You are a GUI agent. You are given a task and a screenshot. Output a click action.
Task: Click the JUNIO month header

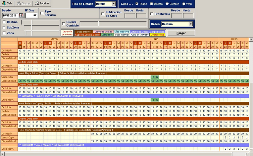(x=155, y=39)
